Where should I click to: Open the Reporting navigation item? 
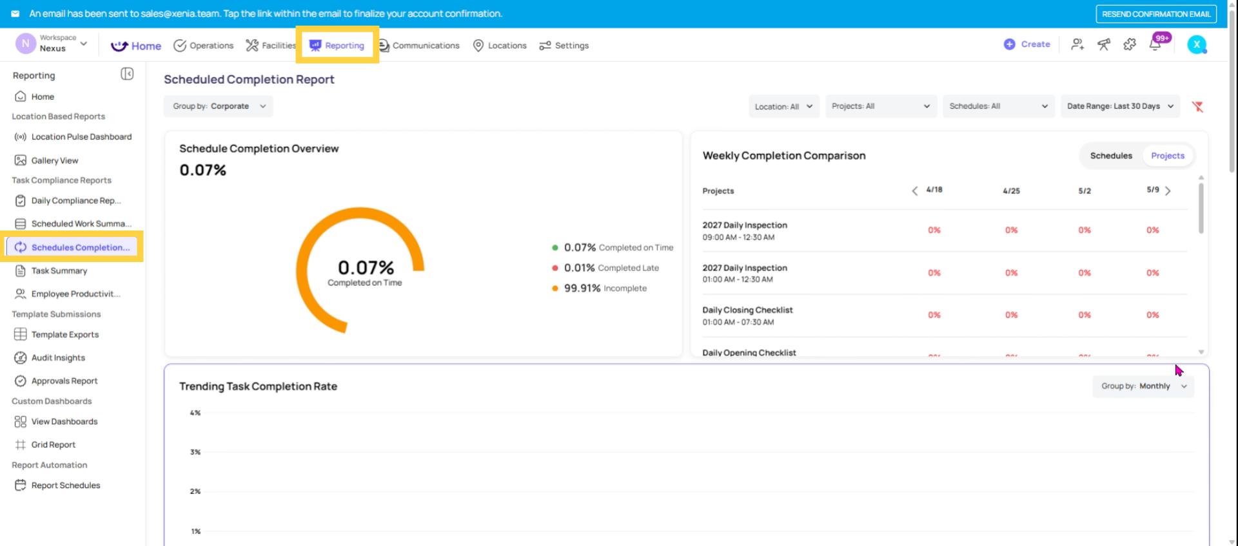click(x=337, y=45)
